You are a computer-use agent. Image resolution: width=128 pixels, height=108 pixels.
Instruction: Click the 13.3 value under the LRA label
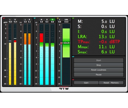pos(66,22)
